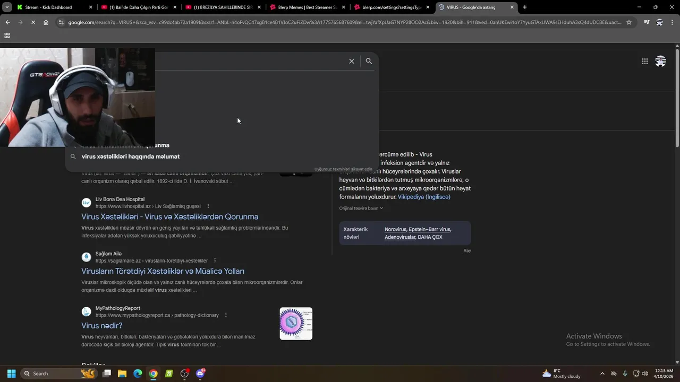
Task: Switch to Blerp Memes tab
Action: pos(307,7)
